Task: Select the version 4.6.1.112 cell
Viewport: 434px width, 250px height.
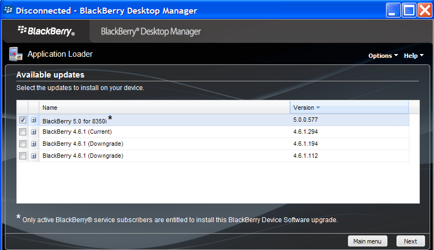Action: click(x=305, y=156)
